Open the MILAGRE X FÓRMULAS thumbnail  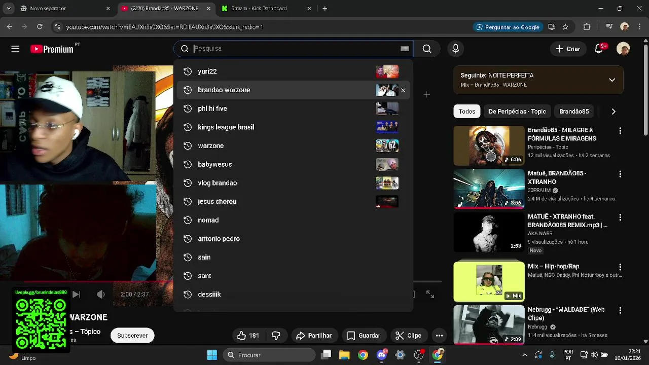(x=489, y=145)
